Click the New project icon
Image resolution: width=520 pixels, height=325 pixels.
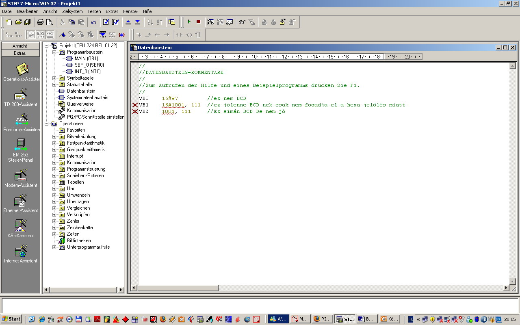pos(9,22)
